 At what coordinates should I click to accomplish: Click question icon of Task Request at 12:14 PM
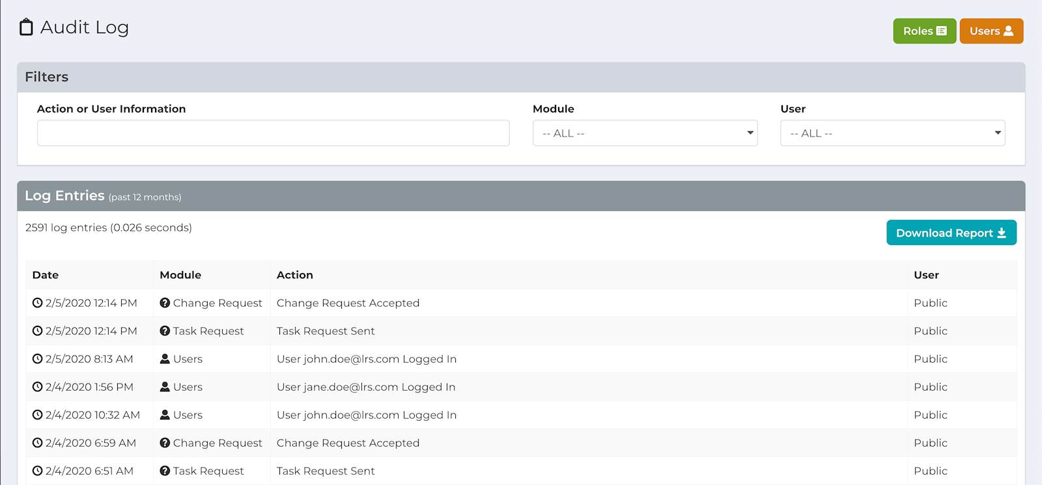165,331
